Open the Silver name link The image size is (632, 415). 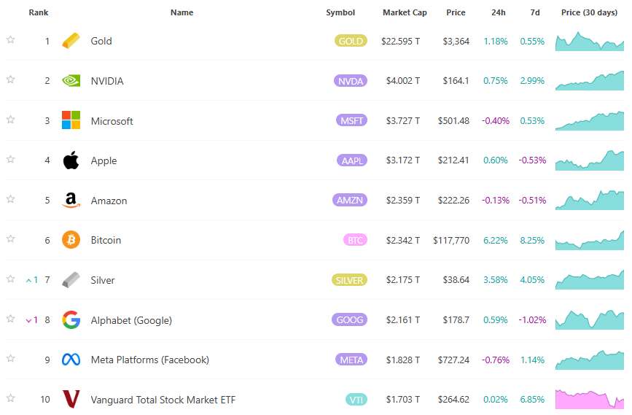102,280
